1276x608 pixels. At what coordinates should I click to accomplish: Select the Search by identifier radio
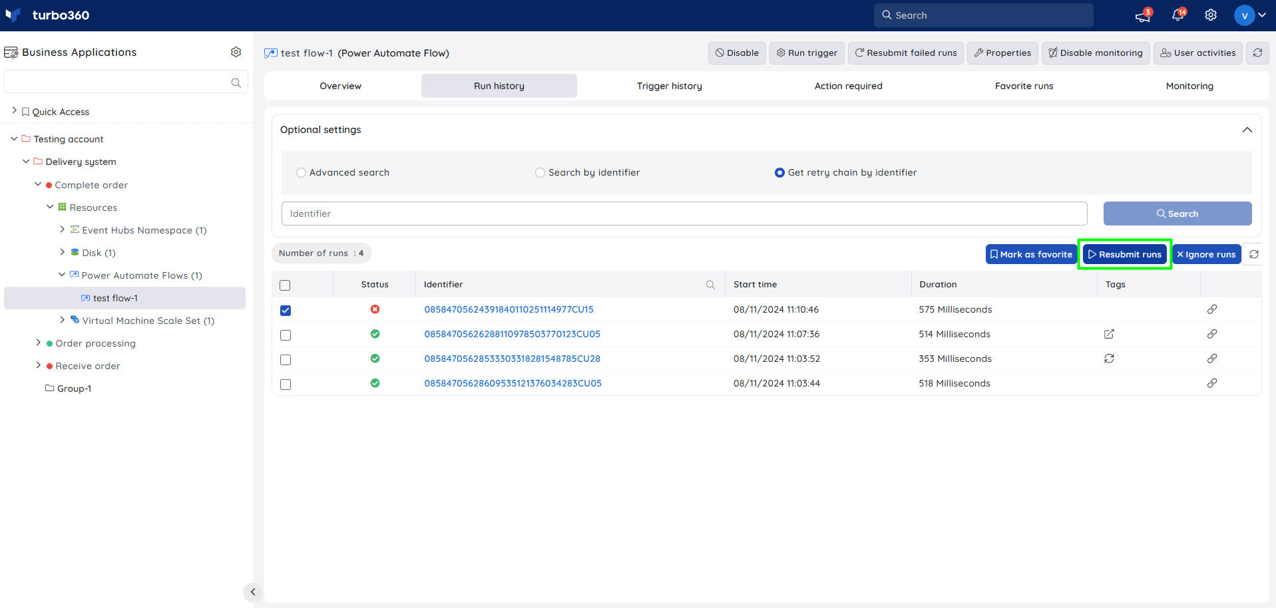pyautogui.click(x=540, y=172)
